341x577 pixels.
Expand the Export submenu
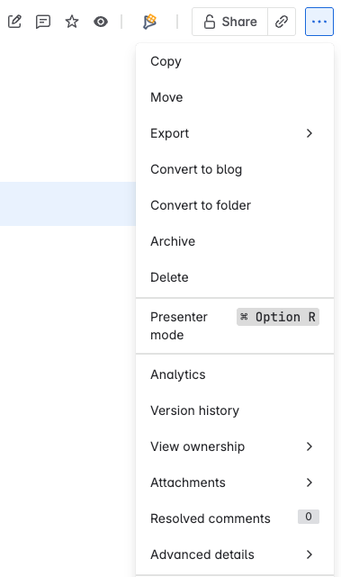235,133
